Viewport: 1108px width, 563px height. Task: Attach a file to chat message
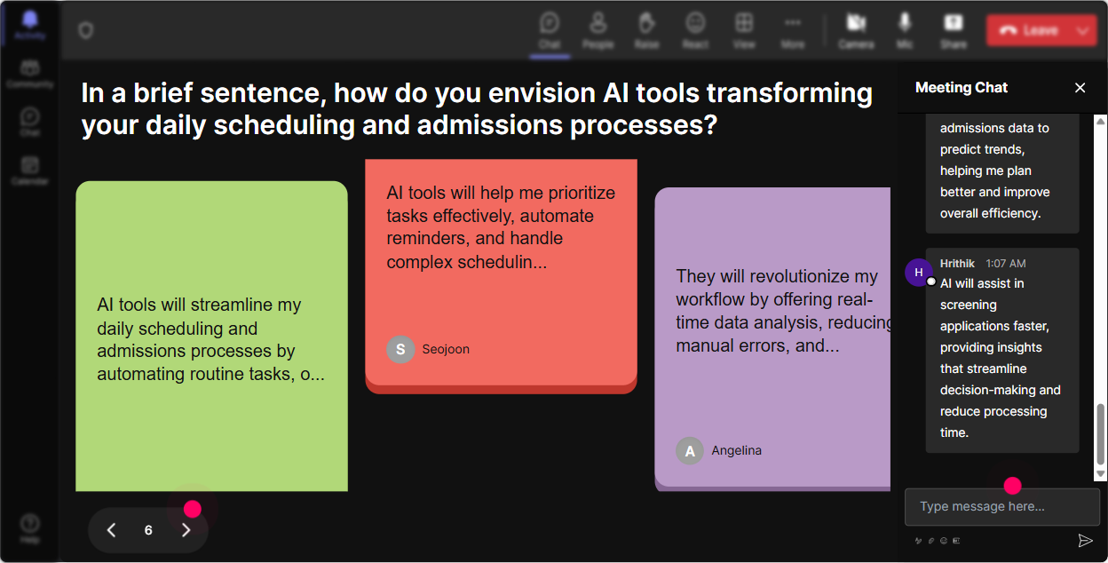click(931, 540)
